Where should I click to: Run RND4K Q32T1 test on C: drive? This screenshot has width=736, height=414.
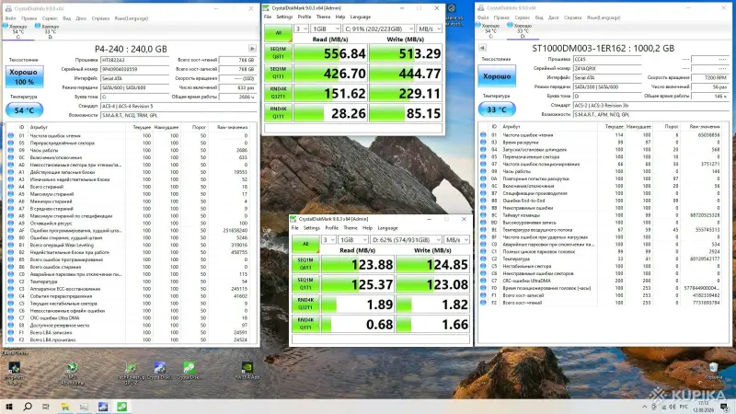278,93
